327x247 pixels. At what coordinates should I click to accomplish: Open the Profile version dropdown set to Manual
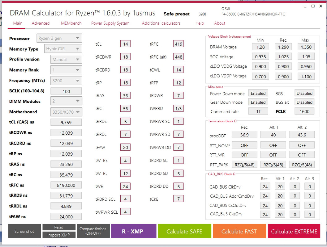click(66, 59)
